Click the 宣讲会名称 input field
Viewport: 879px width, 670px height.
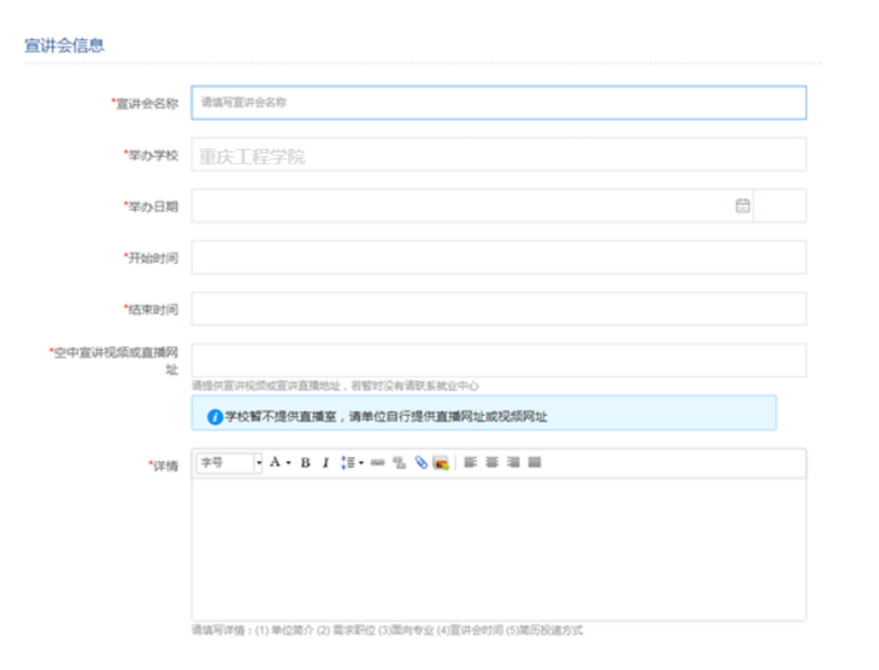pyautogui.click(x=498, y=102)
